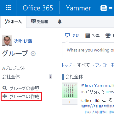
Task: Open the notifications bell icon
Action: [60, 22]
